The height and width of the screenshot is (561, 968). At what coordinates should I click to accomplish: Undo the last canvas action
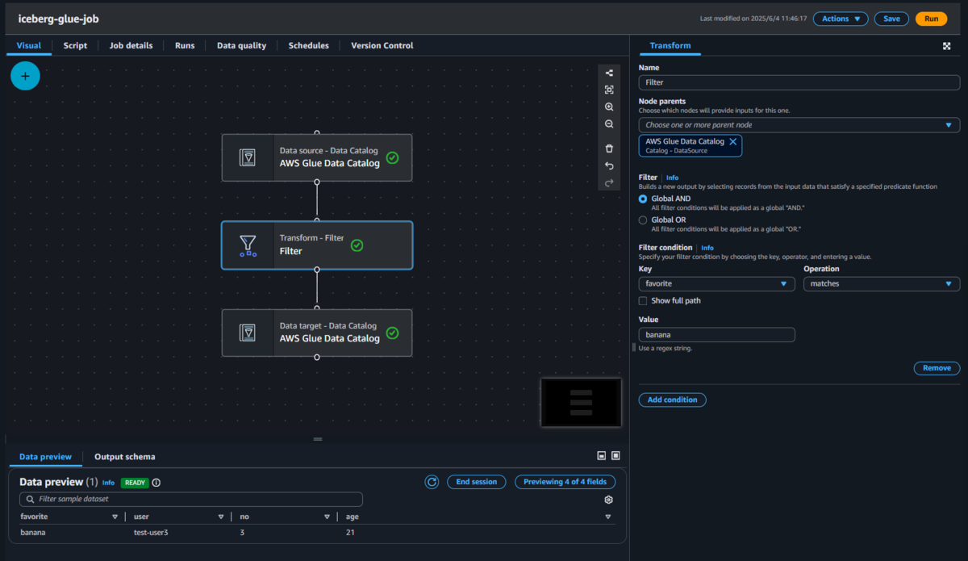(x=609, y=165)
